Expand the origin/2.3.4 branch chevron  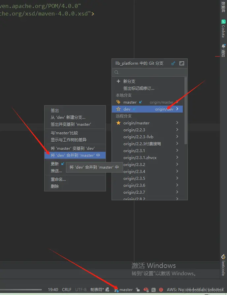pyautogui.click(x=177, y=171)
